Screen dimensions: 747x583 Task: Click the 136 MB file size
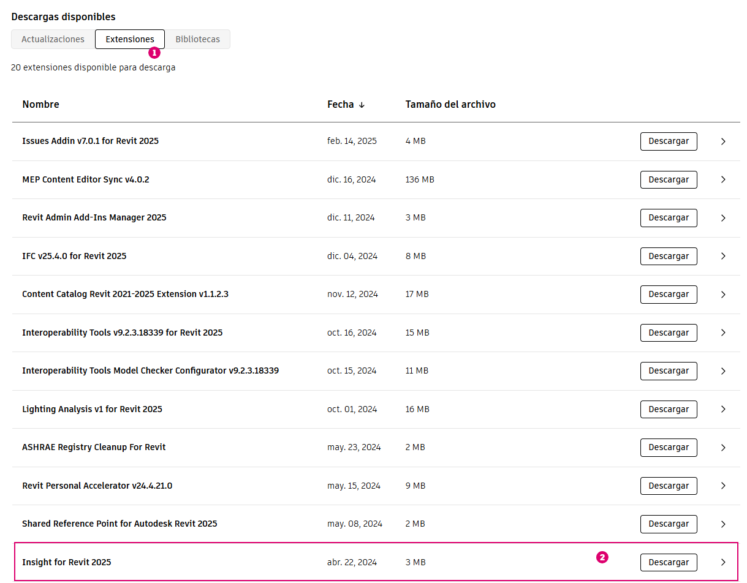pyautogui.click(x=420, y=179)
